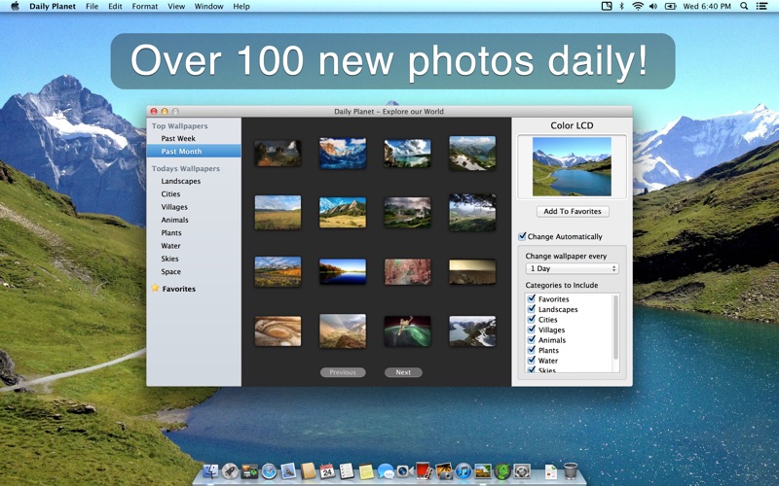Open the Wi-Fi status menu

pyautogui.click(x=638, y=6)
